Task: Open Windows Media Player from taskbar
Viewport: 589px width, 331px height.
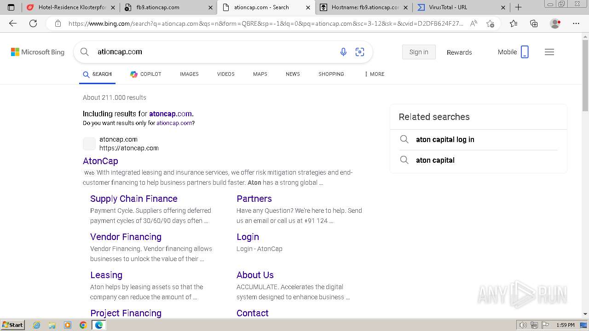Action: (x=68, y=325)
